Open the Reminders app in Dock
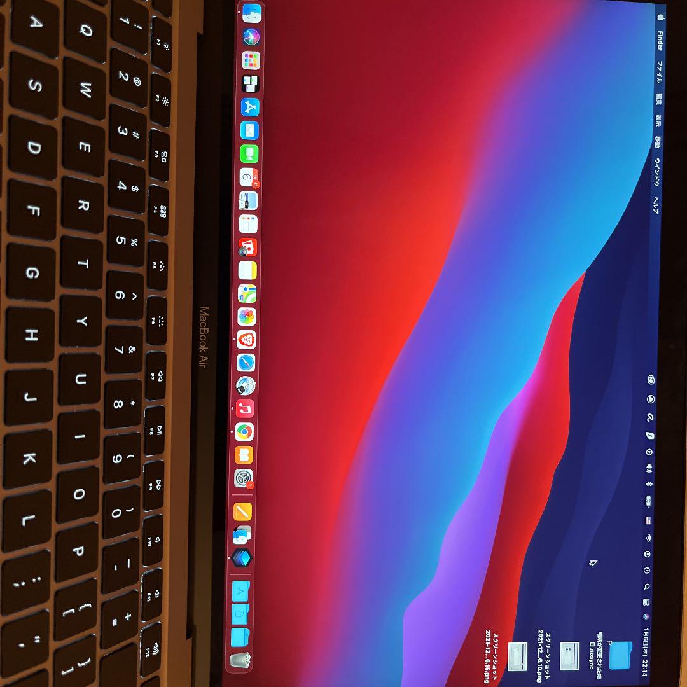687x687 pixels. (248, 224)
